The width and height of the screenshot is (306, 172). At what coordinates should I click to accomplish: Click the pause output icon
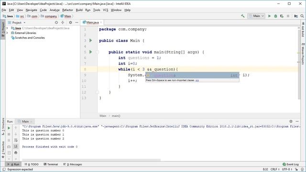[9, 140]
